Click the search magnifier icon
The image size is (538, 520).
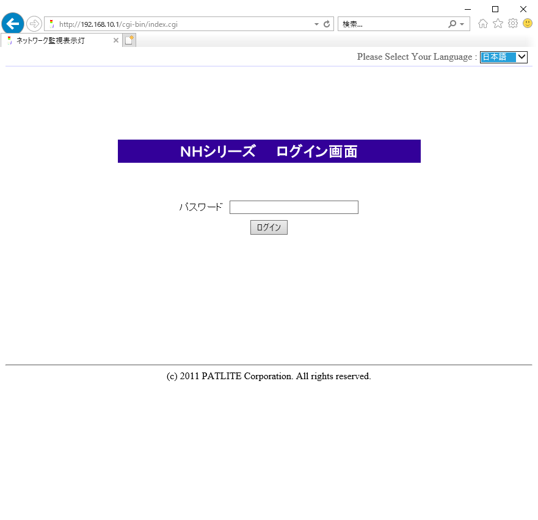click(453, 24)
